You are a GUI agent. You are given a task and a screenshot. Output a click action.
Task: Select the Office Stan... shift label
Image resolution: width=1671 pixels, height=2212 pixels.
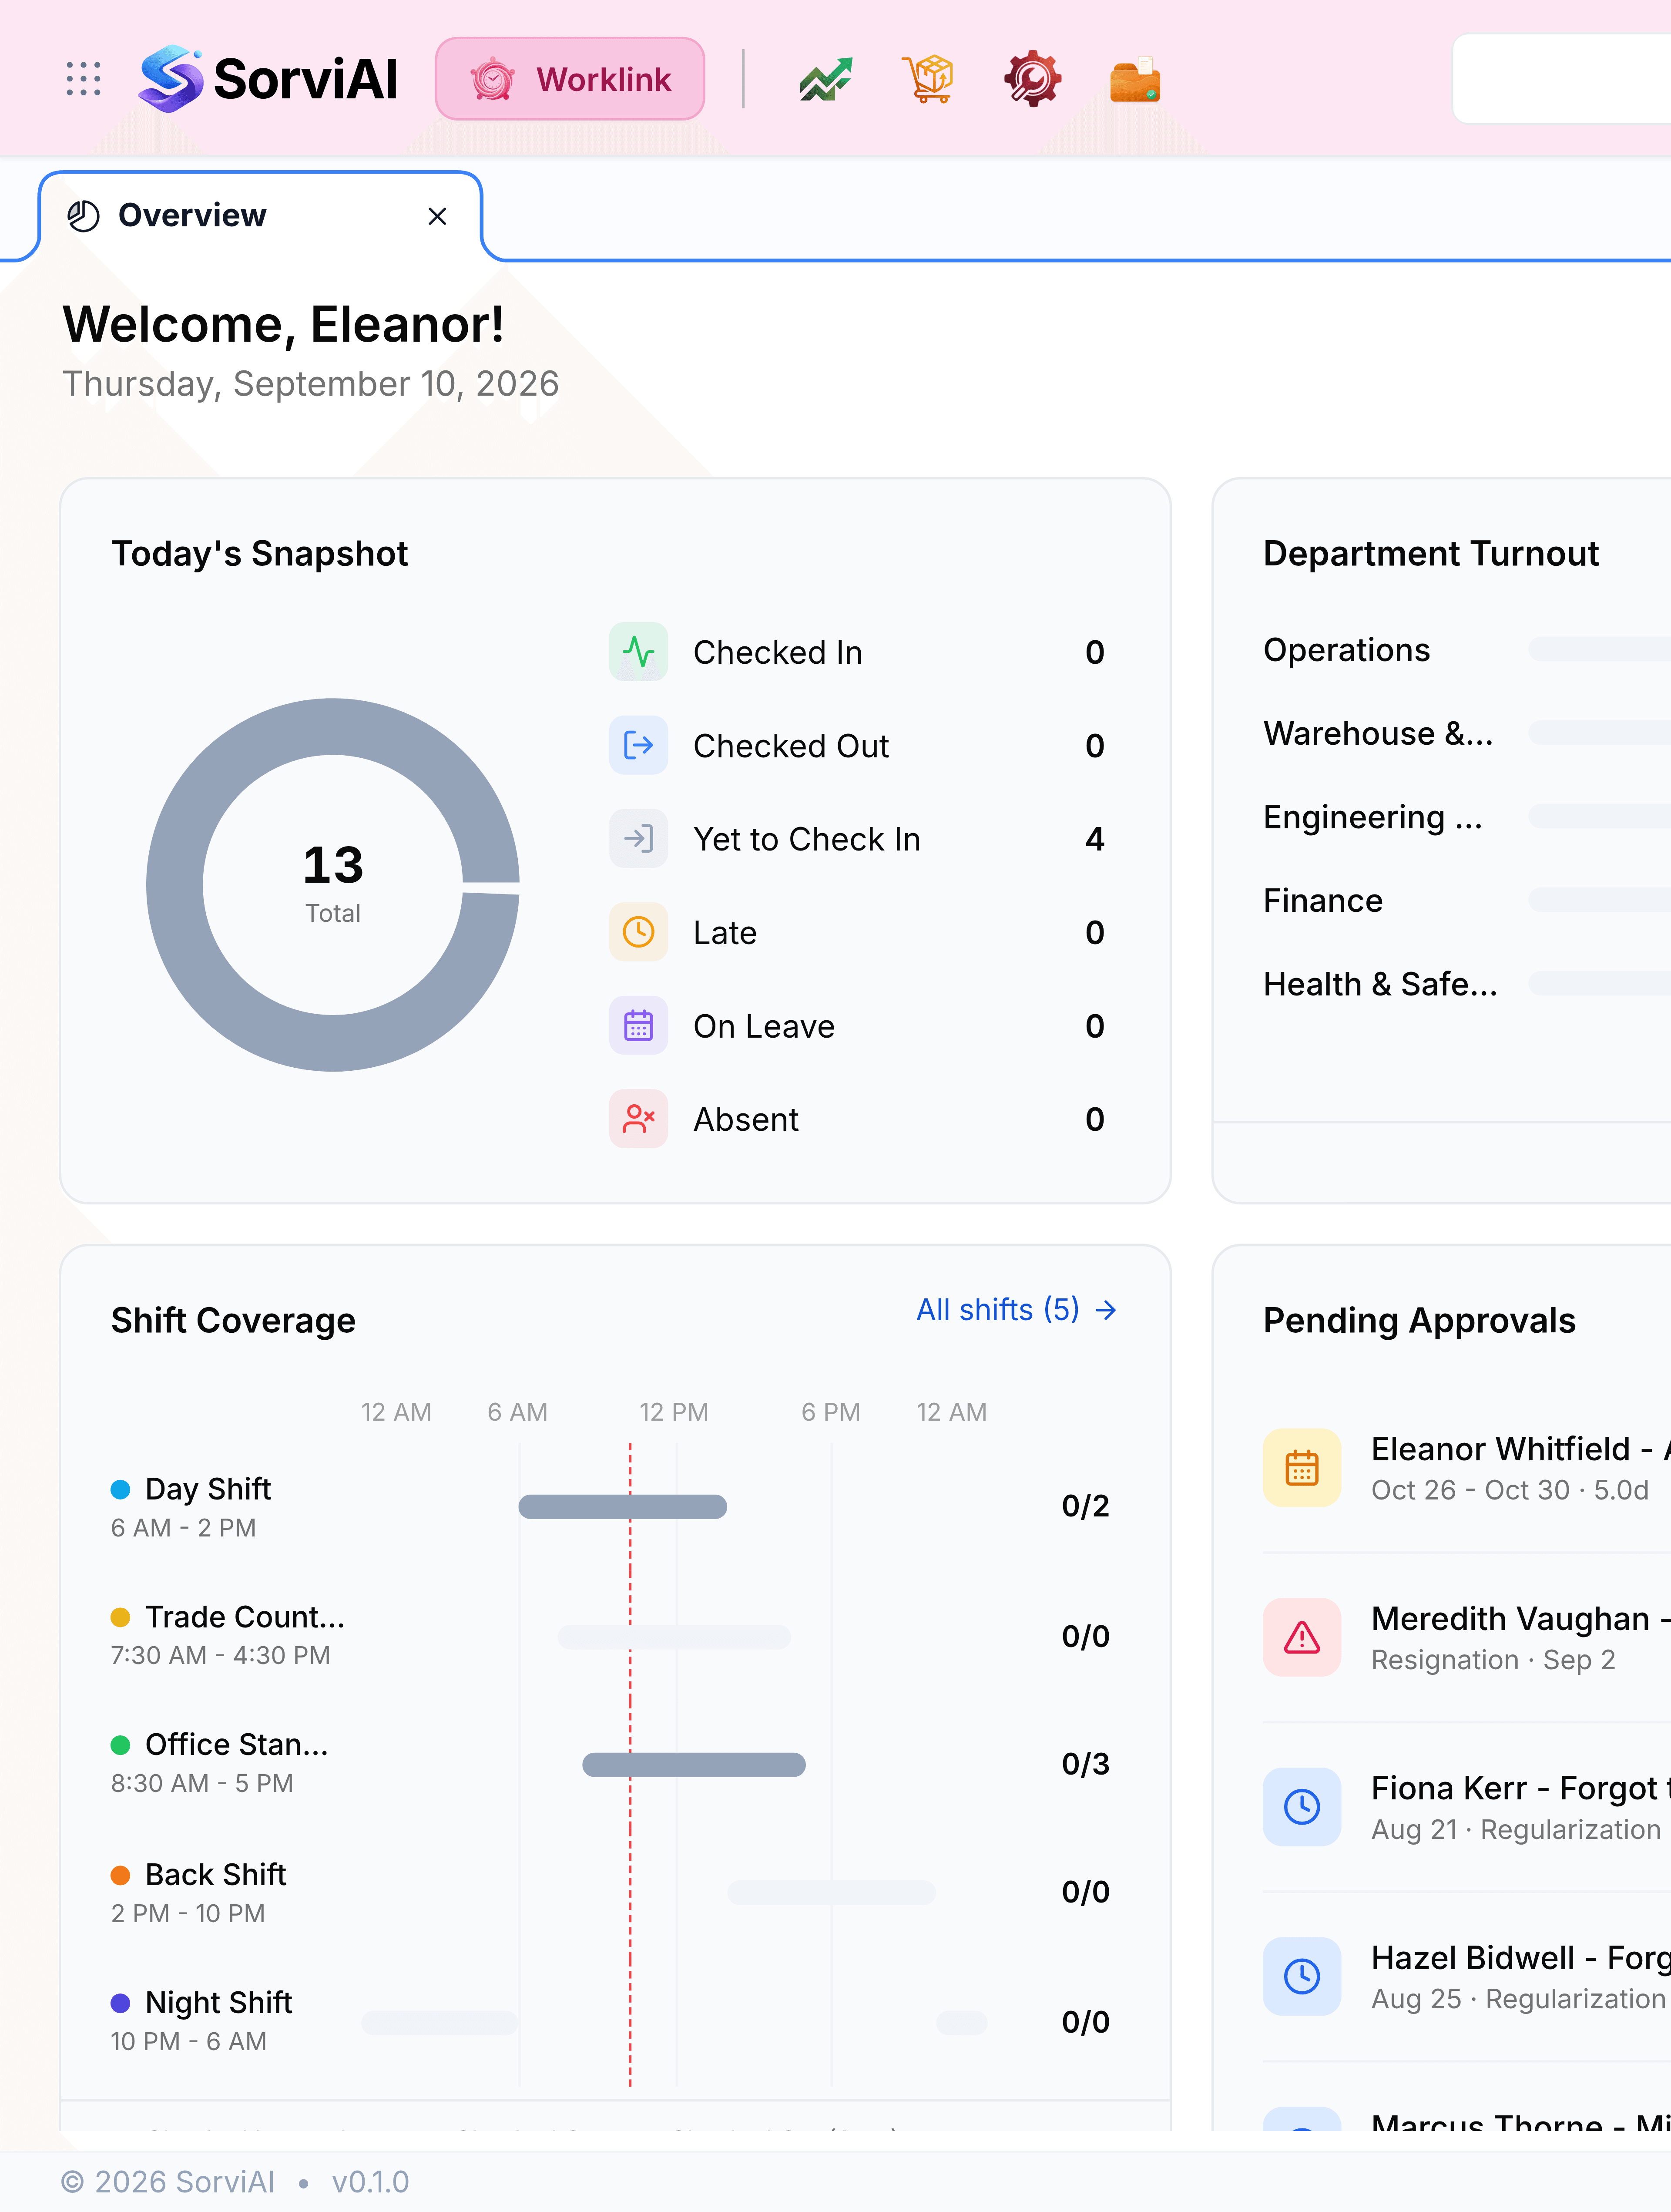[x=237, y=1744]
